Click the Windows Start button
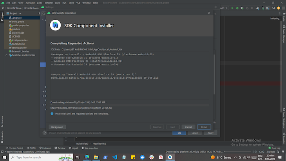 tap(4, 157)
